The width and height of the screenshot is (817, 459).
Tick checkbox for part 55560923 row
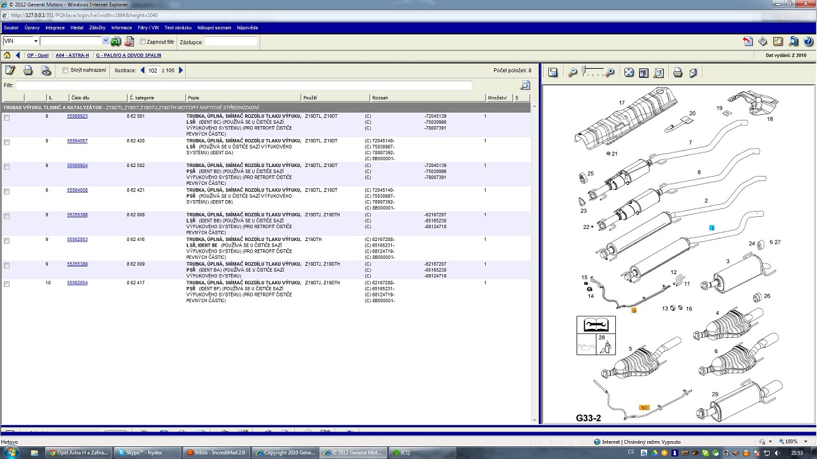[7, 118]
